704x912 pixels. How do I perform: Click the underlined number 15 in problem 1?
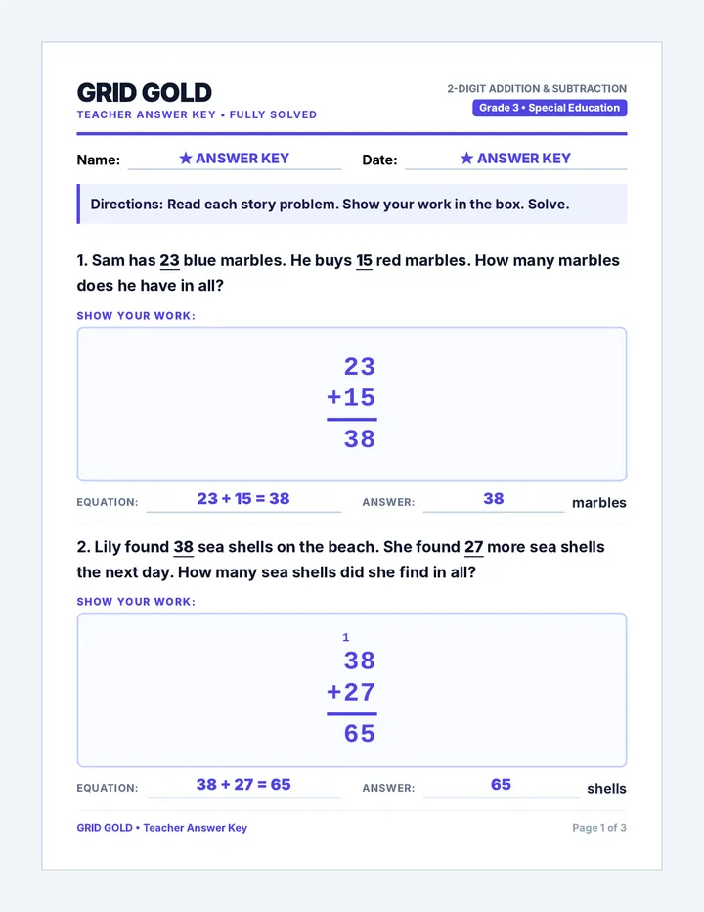pos(364,260)
